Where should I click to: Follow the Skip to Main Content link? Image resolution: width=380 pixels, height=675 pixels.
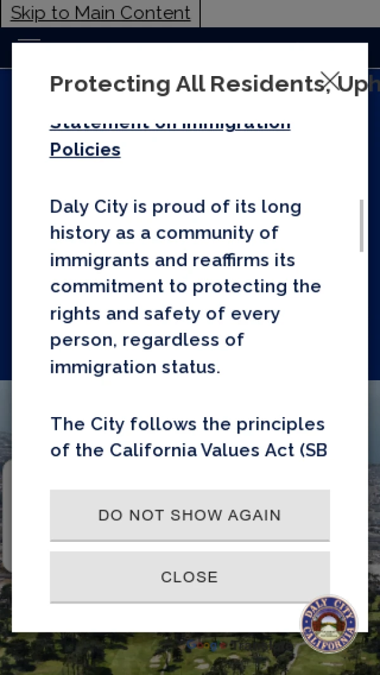pos(101,13)
